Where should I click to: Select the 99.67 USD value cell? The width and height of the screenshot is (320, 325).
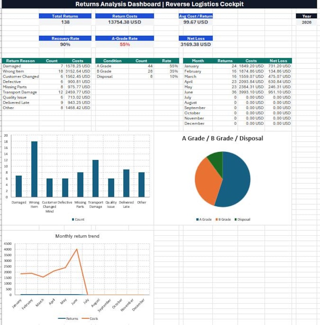pyautogui.click(x=196, y=22)
